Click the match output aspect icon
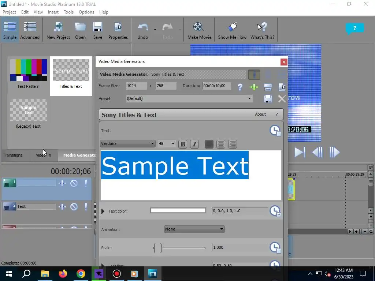 (x=268, y=87)
